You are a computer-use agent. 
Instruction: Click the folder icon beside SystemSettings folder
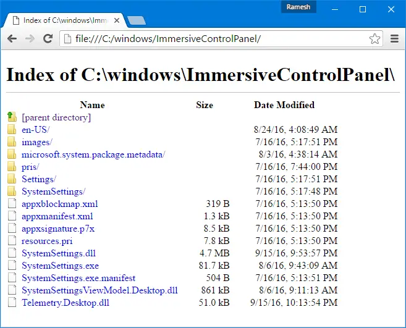click(x=12, y=191)
